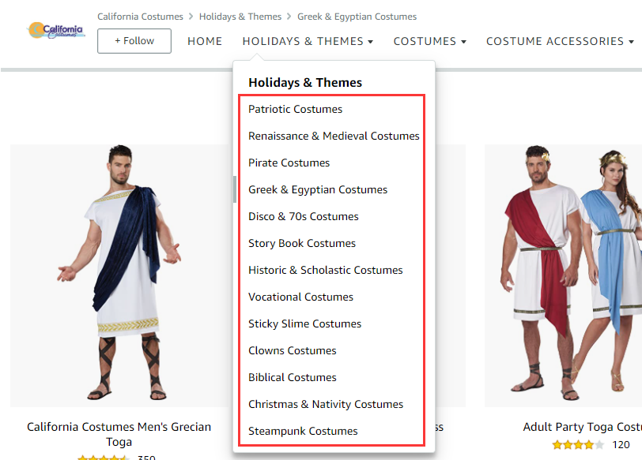Open Steampunk Costumes category
The height and width of the screenshot is (460, 642).
303,431
